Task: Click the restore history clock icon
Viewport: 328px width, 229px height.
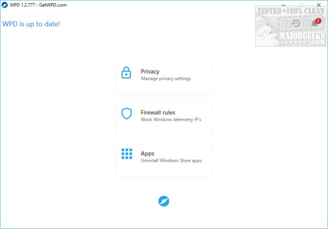Action: pyautogui.click(x=296, y=23)
